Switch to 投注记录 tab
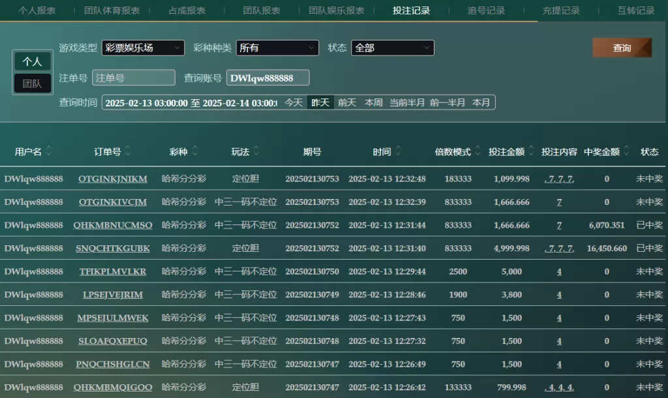 (x=412, y=10)
